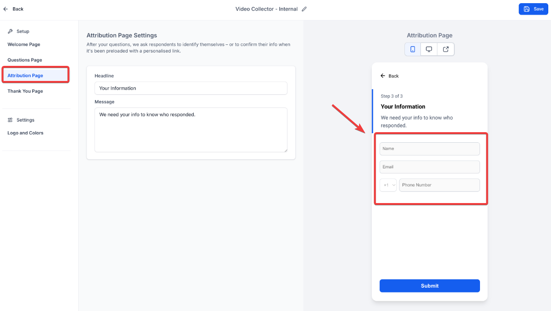This screenshot has width=551, height=311.
Task: Click the pencil icon to rename Video Collector
Action: click(x=305, y=9)
